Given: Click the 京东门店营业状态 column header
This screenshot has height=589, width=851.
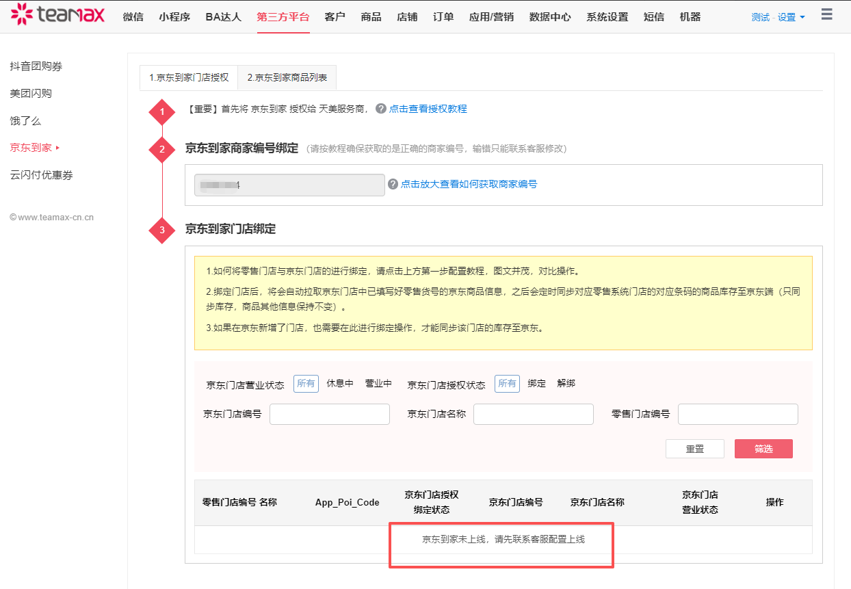Looking at the screenshot, I should (x=700, y=502).
